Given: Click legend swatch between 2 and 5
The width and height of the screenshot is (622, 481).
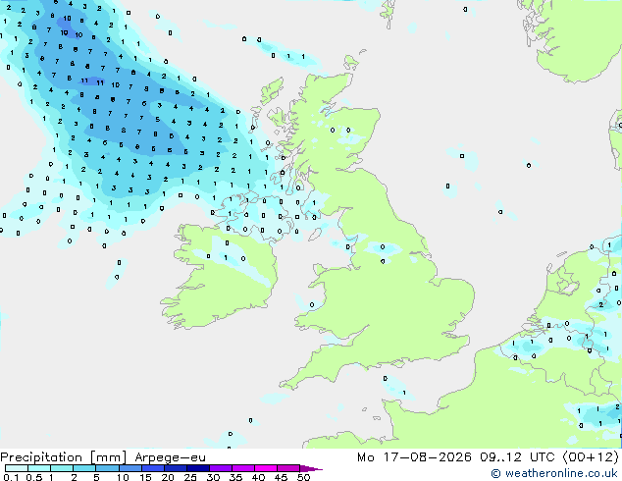Looking at the screenshot, I should coord(84,468).
